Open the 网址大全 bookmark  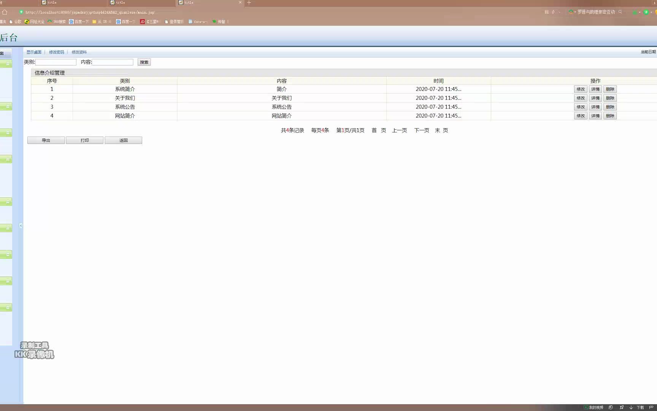[x=35, y=22]
